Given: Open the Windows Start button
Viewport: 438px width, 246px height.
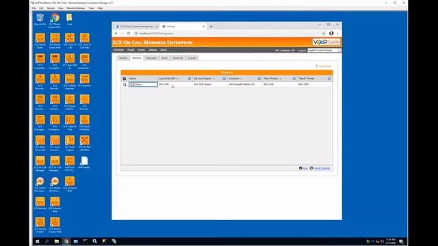Looking at the screenshot, I should tap(38, 241).
